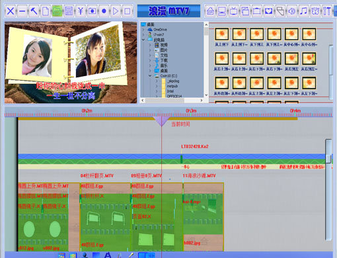This screenshot has width=337, height=258.
Task: Select the 04栏杆翻页.MTV template label
Action: pos(97,176)
